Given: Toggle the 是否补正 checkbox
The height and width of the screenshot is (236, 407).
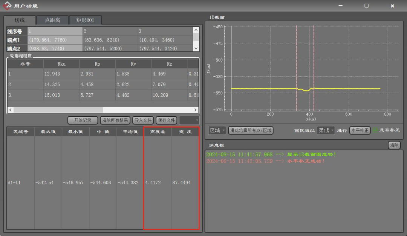Looking at the screenshot, I should point(375,130).
